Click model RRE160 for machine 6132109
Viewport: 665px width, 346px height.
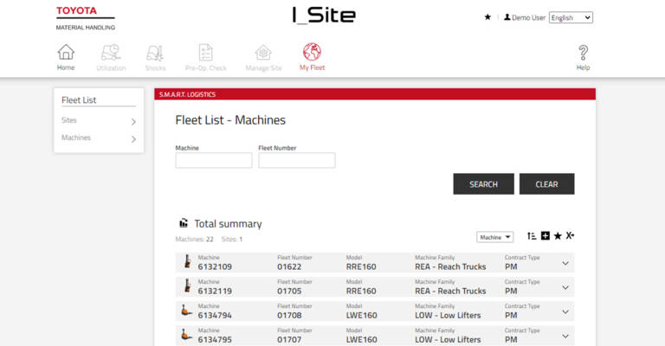361,266
